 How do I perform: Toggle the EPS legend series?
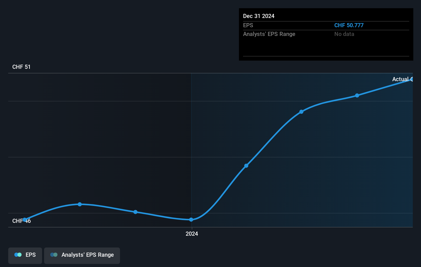[25, 255]
